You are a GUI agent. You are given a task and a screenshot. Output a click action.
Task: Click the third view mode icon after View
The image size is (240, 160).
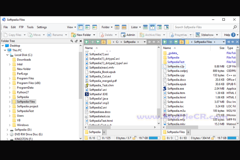tap(95, 27)
